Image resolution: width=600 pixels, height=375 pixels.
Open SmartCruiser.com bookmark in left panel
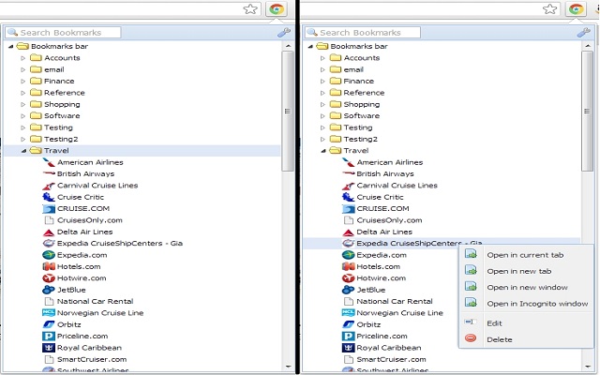[92, 359]
